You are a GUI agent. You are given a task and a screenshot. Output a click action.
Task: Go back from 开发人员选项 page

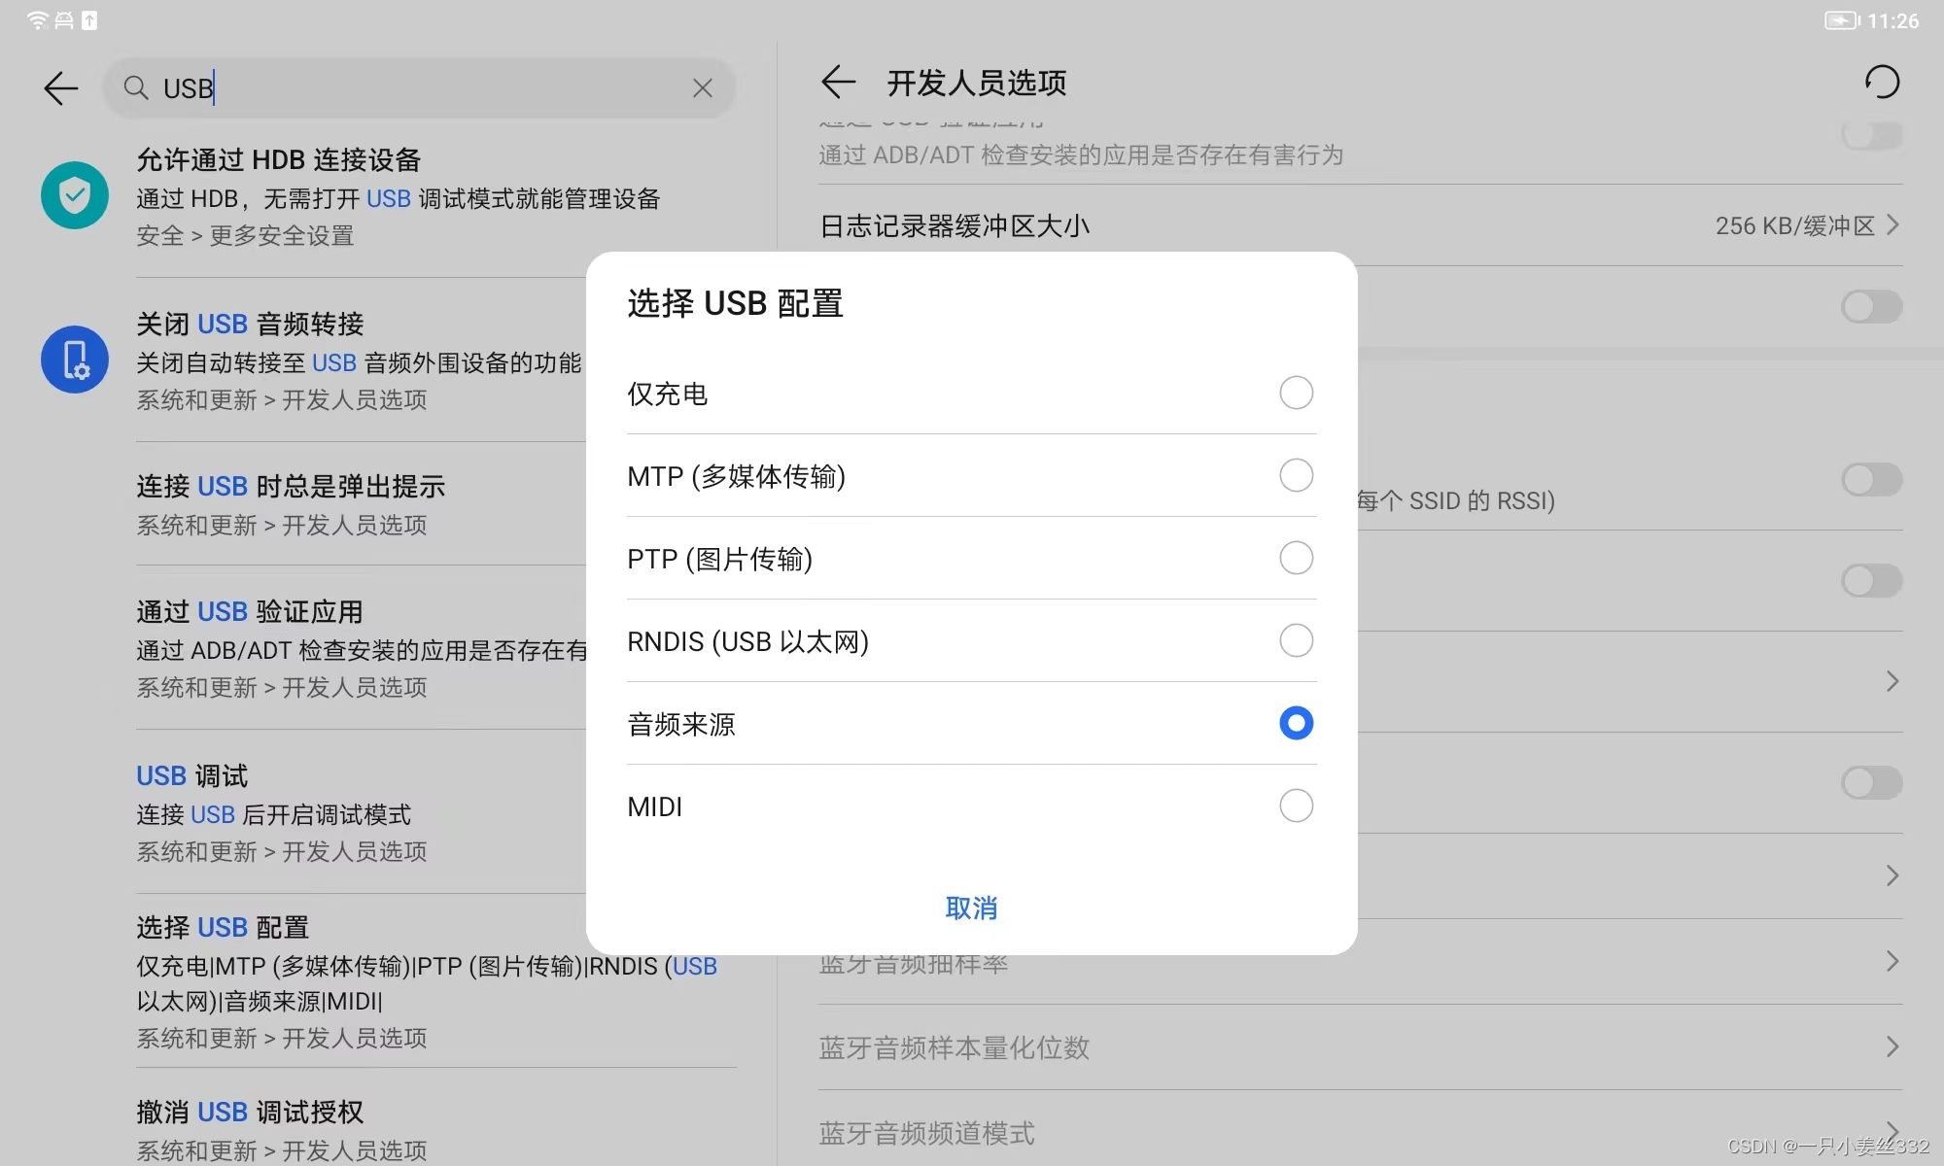tap(838, 83)
